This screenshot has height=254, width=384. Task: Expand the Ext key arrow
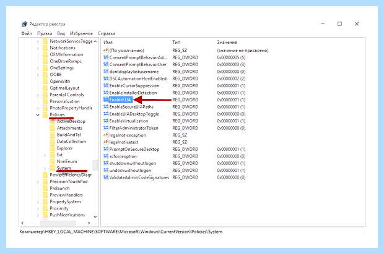[45, 155]
